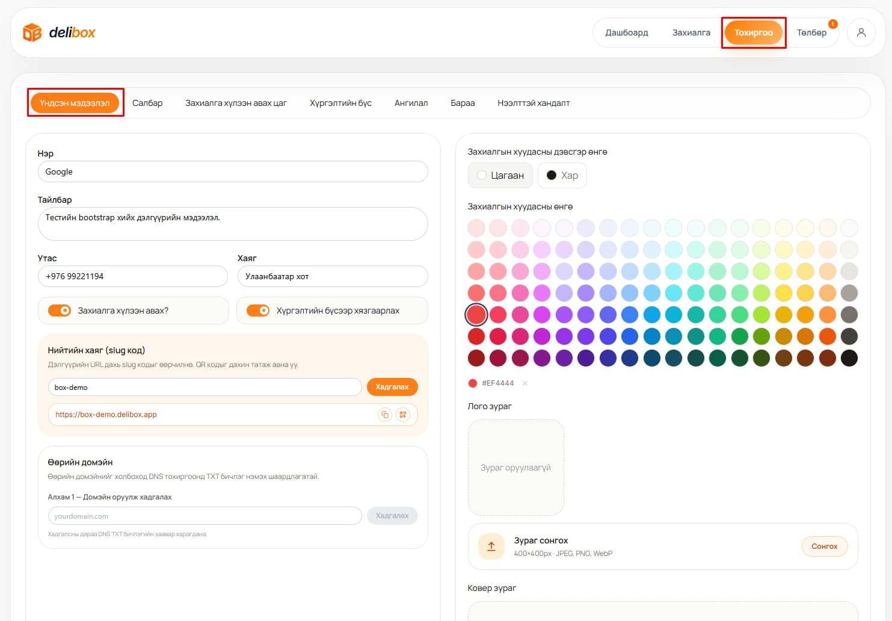Open the Нээлттэй хандалт tab
The image size is (892, 621).
coord(534,103)
